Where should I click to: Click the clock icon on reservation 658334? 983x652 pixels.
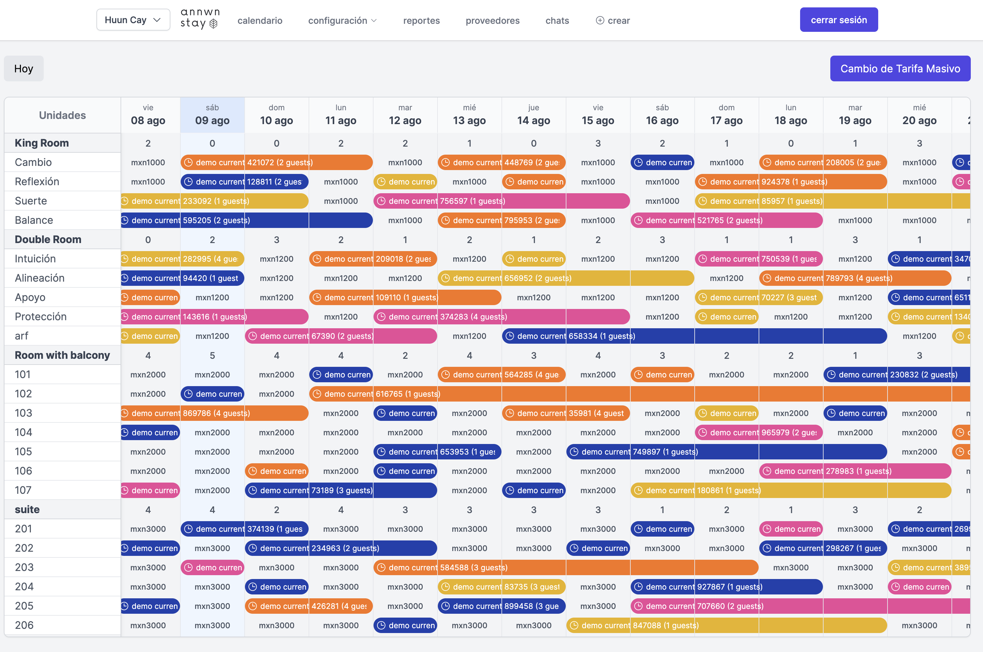click(x=510, y=336)
